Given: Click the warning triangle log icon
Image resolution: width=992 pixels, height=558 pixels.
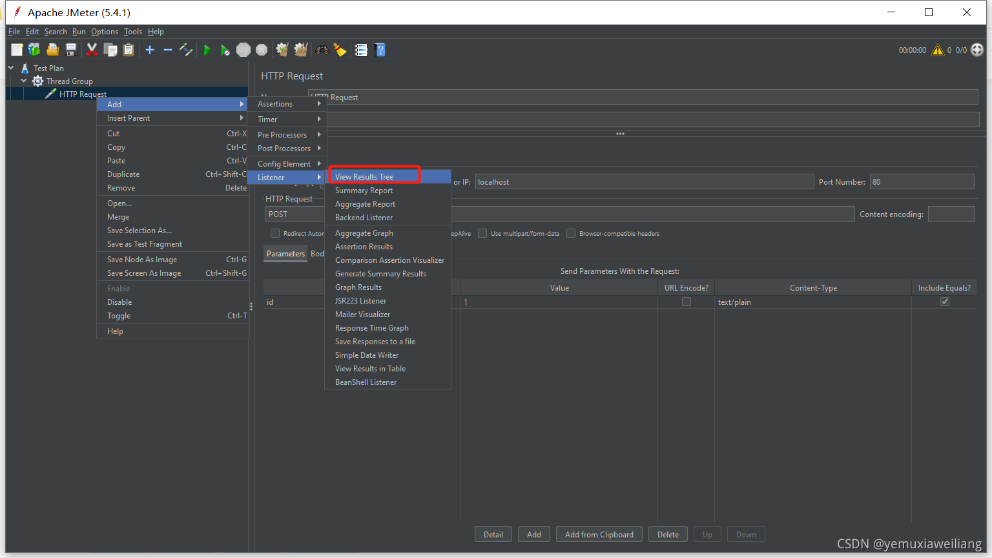Looking at the screenshot, I should (x=938, y=50).
